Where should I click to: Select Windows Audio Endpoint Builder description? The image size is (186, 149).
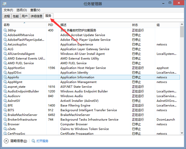coord(84,91)
